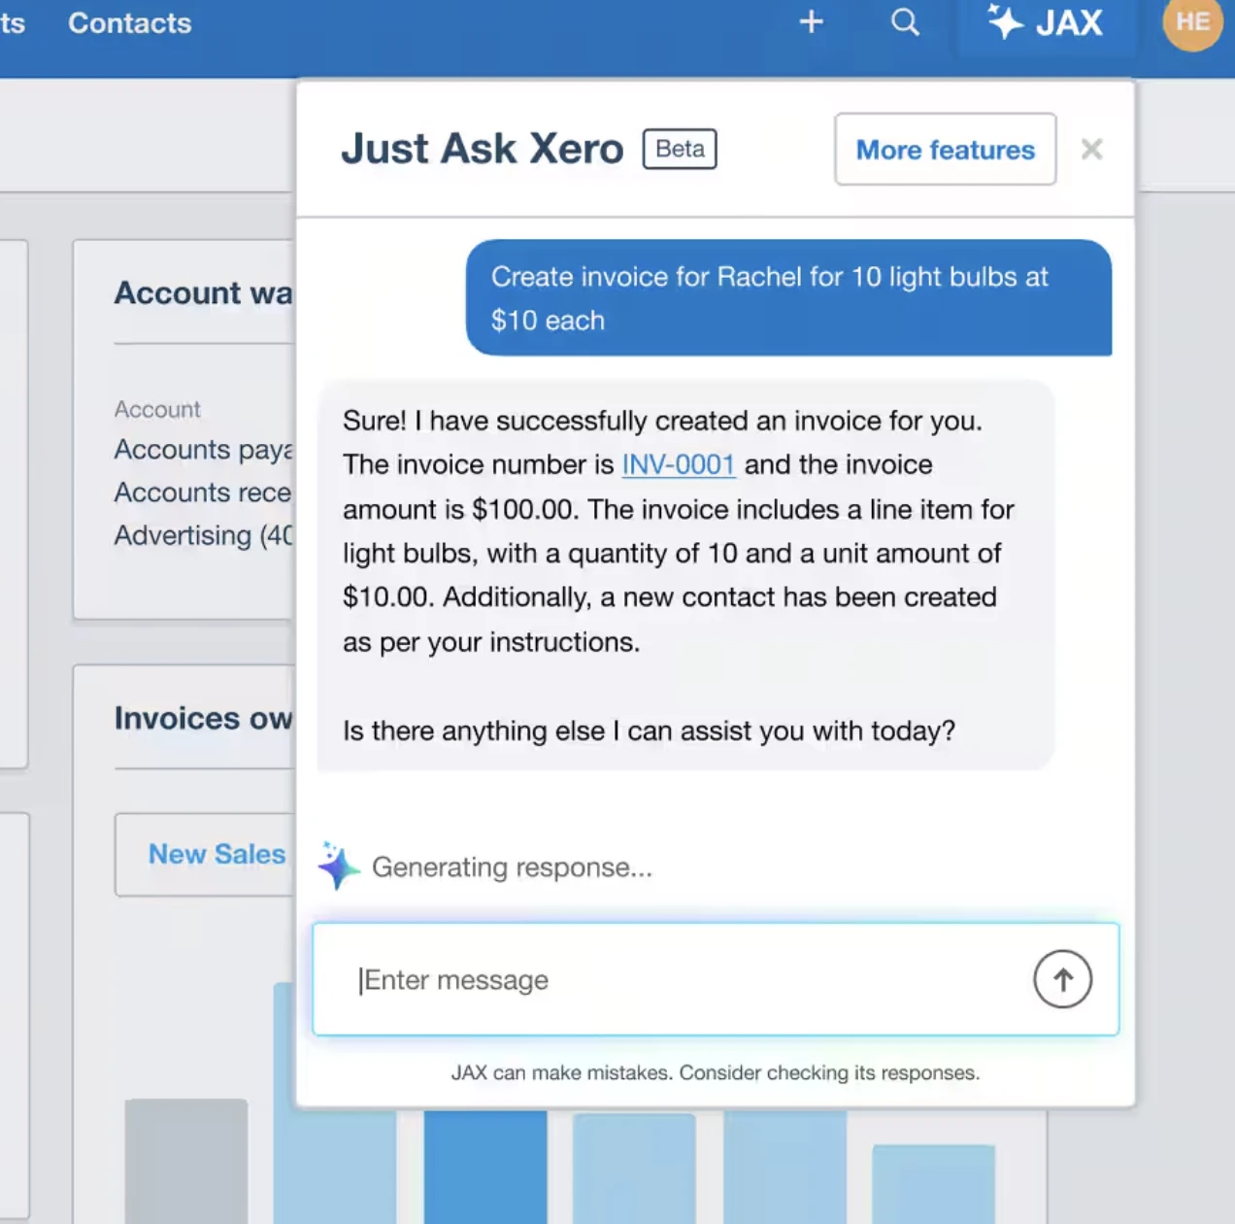Click the Accounts payable row text
1235x1224 pixels.
click(x=203, y=450)
